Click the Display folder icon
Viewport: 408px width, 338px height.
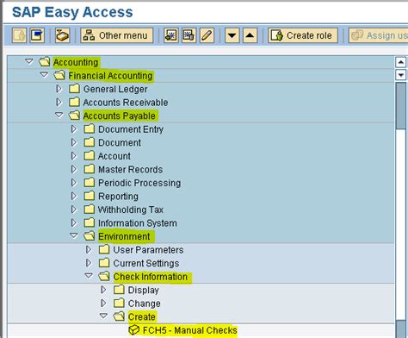pos(119,290)
